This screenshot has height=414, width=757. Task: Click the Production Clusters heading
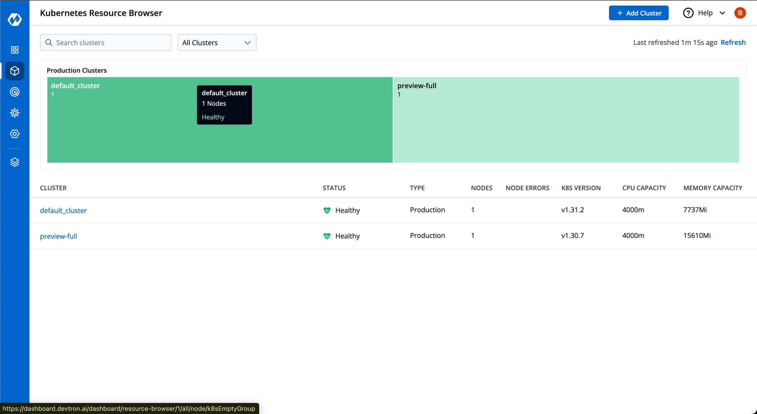pos(77,70)
